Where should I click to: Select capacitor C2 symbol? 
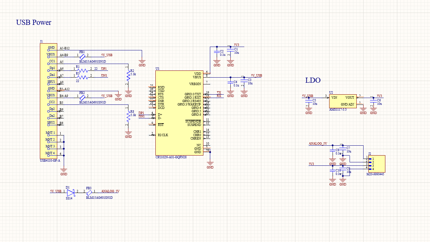pyautogui.click(x=217, y=52)
